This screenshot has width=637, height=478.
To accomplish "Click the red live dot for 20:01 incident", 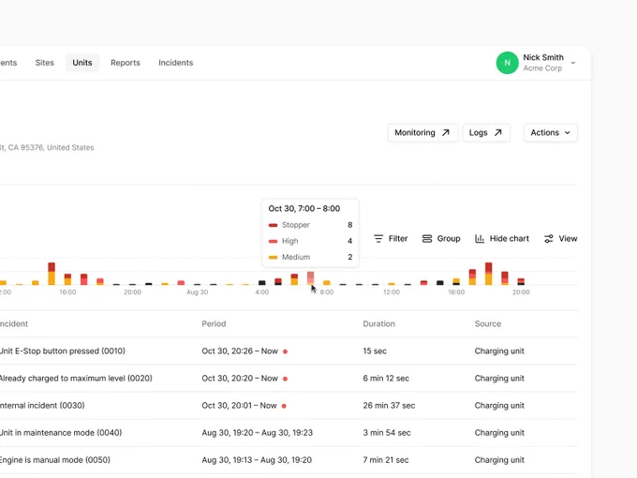I will click(284, 406).
